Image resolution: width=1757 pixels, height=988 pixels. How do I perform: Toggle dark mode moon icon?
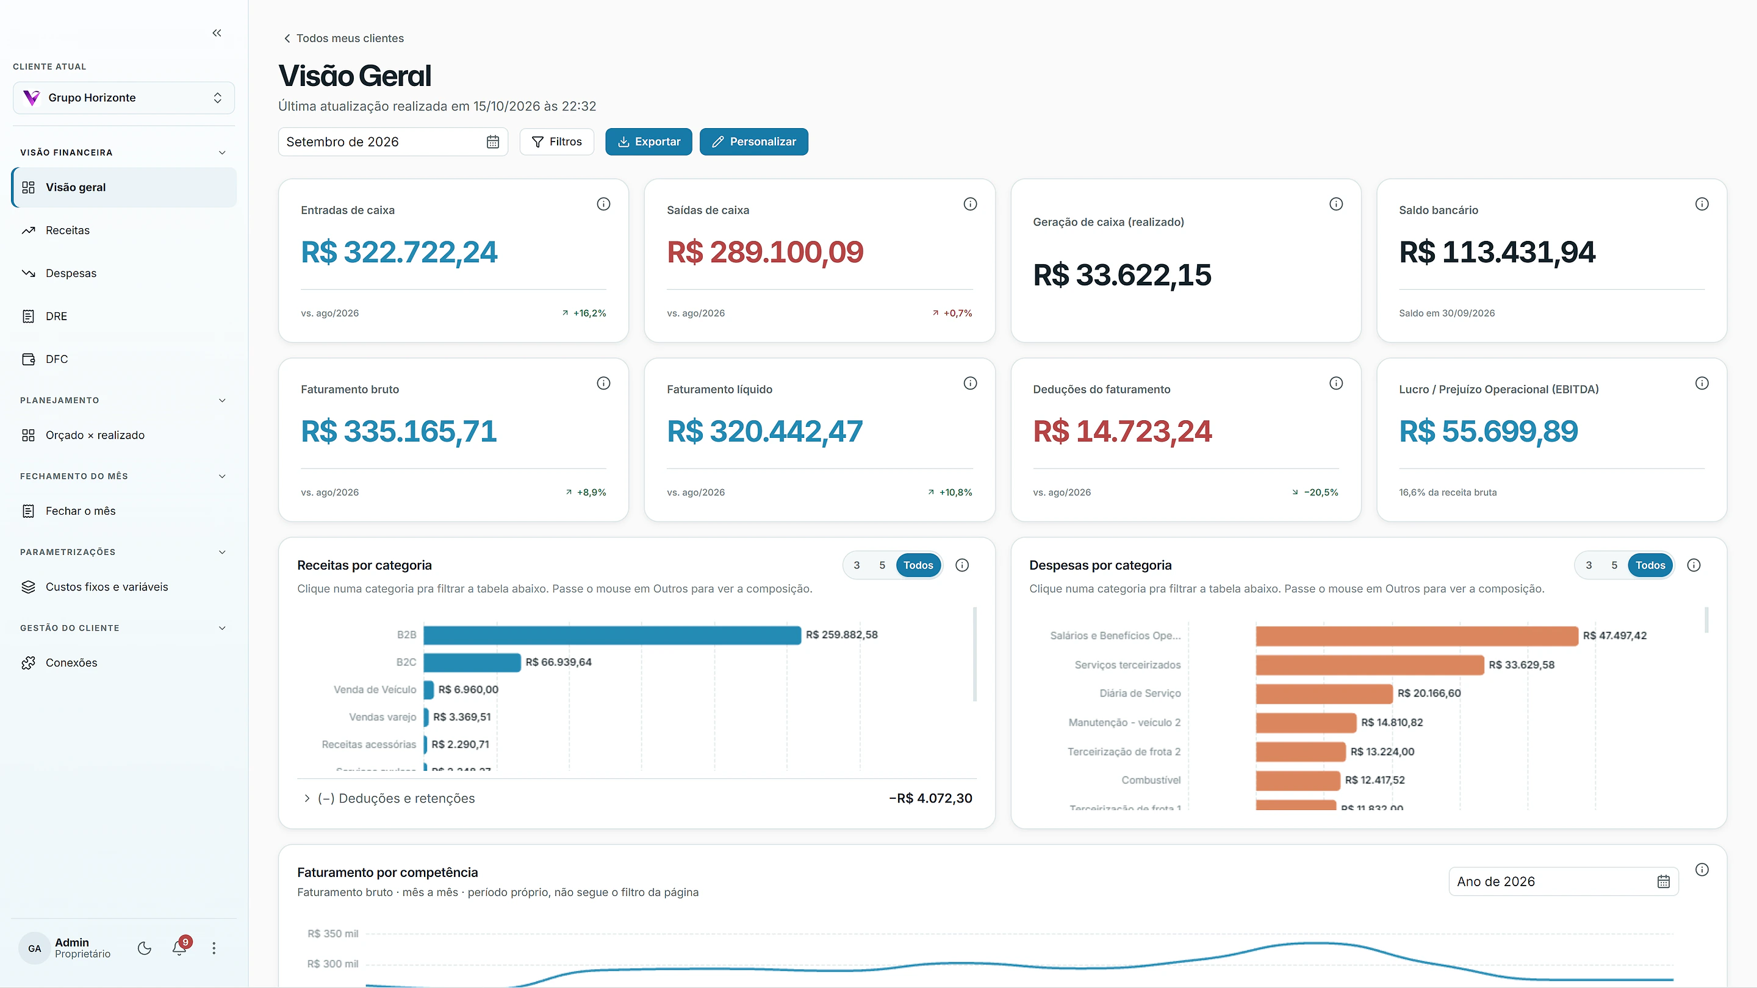pyautogui.click(x=144, y=948)
